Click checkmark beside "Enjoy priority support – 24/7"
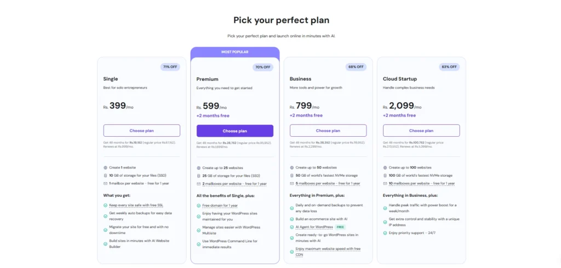The height and width of the screenshot is (268, 561). tap(385, 233)
